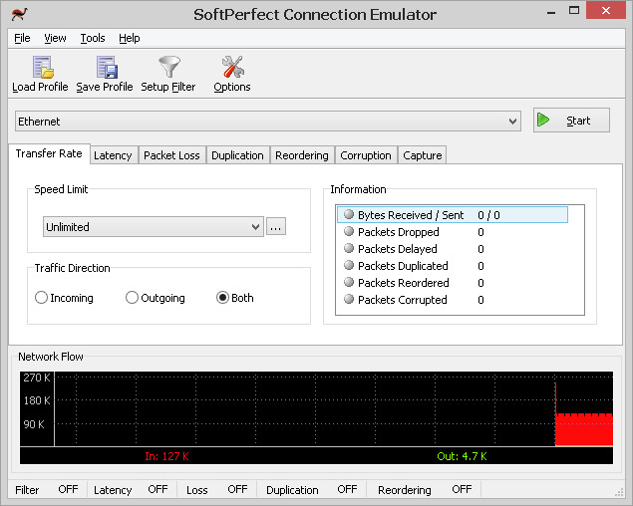Click the Save Profile label
This screenshot has height=506, width=633.
[x=105, y=88]
